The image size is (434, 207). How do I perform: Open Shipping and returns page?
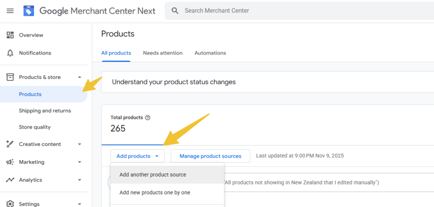(x=45, y=111)
